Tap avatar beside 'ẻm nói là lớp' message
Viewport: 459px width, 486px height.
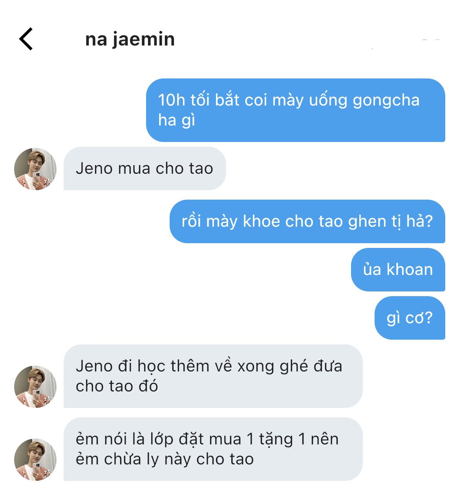click(35, 459)
